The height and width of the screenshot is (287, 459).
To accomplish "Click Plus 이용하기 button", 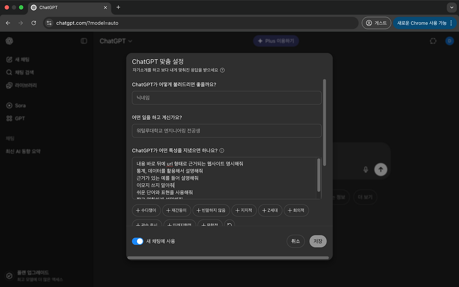I will click(276, 41).
